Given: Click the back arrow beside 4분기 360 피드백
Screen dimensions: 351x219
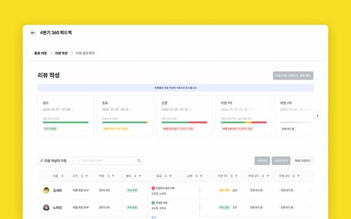Looking at the screenshot, I should [33, 33].
